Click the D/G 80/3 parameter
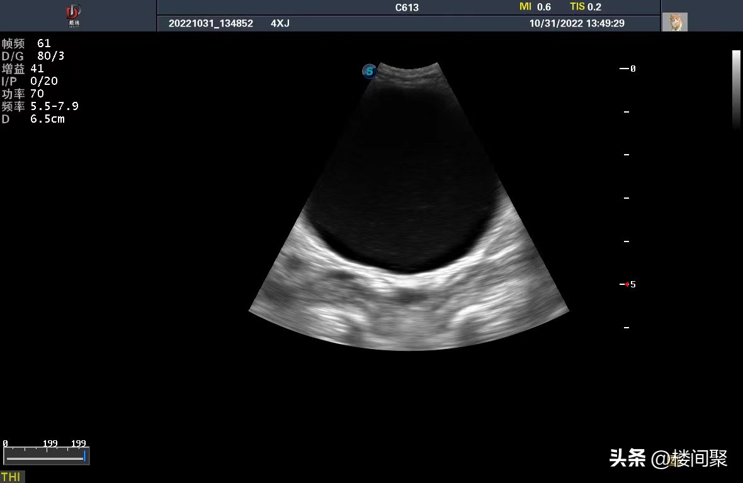743x483 pixels. coord(33,56)
